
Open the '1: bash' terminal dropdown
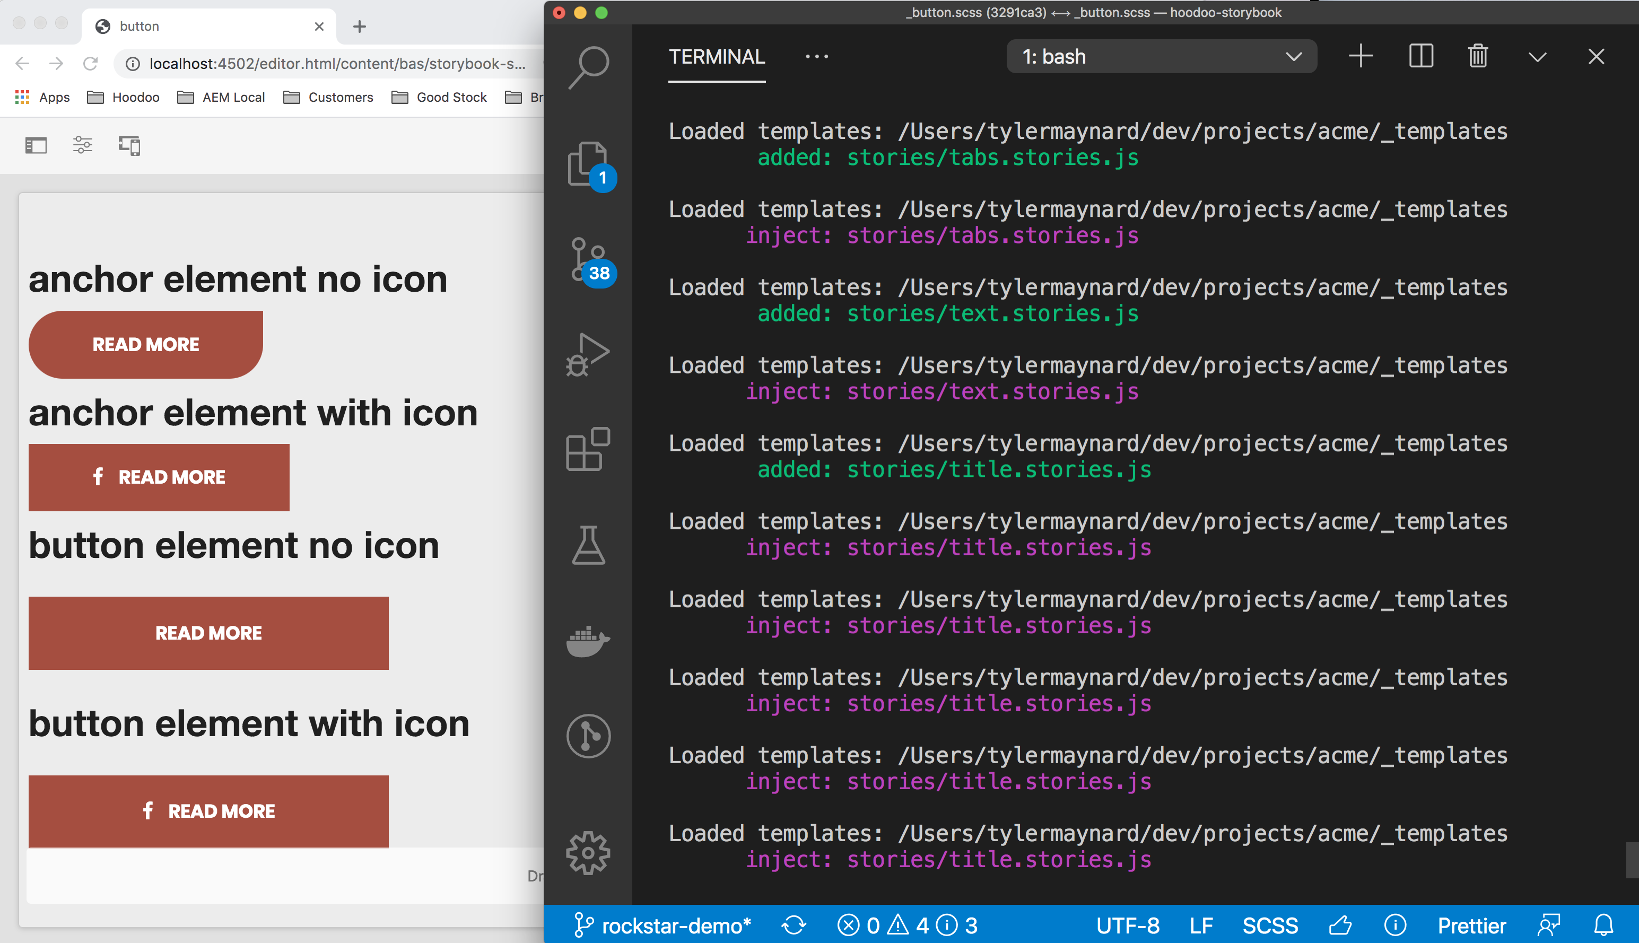[1161, 56]
